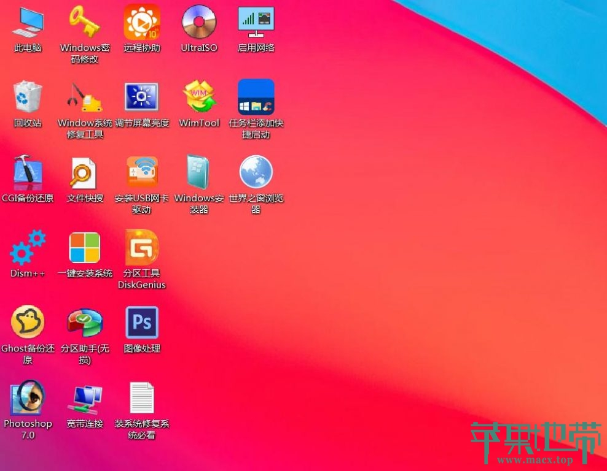Screen dimensions: 607x471
Task: Select the 调节屏幕亮度 brightness icon
Action: (142, 98)
